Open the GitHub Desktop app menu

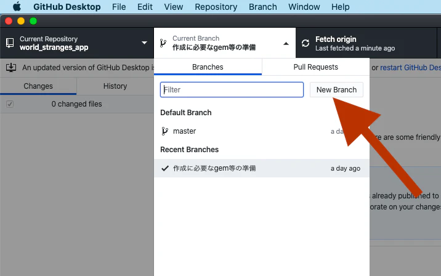67,7
